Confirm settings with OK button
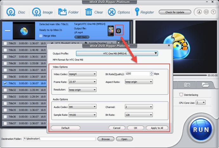 point(136,128)
